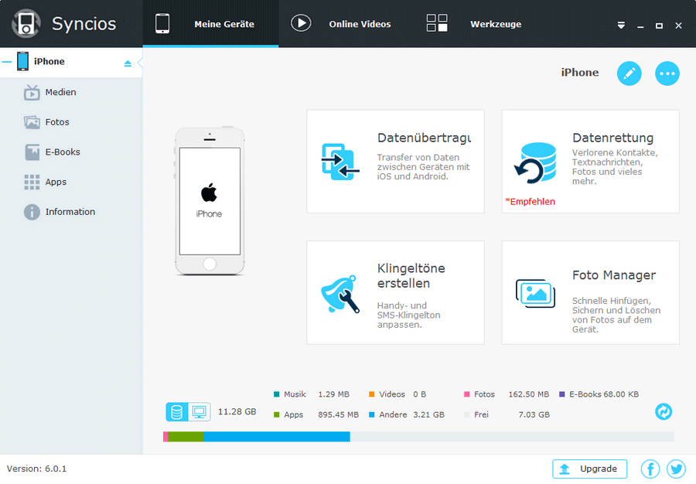
Task: Switch to computer storage view
Action: 200,411
